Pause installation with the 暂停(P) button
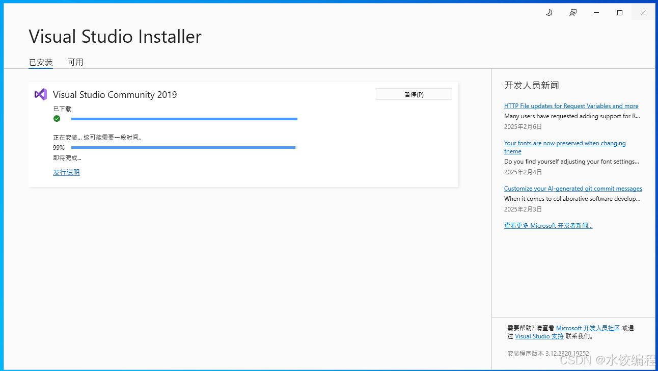This screenshot has width=658, height=371. tap(414, 94)
